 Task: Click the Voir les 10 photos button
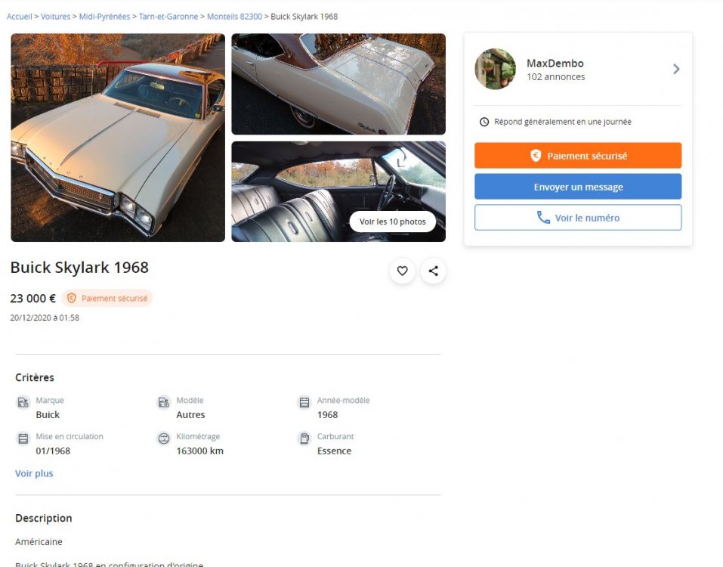pos(392,222)
